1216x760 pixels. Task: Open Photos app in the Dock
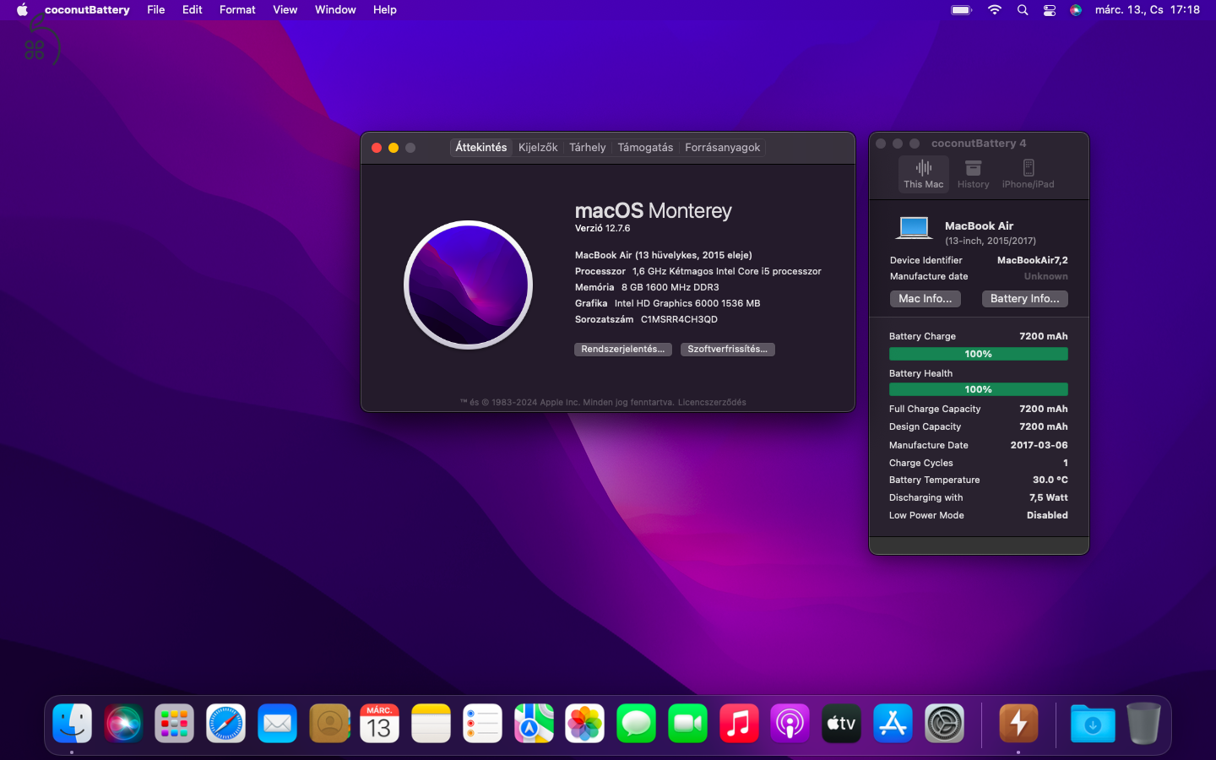(x=585, y=724)
